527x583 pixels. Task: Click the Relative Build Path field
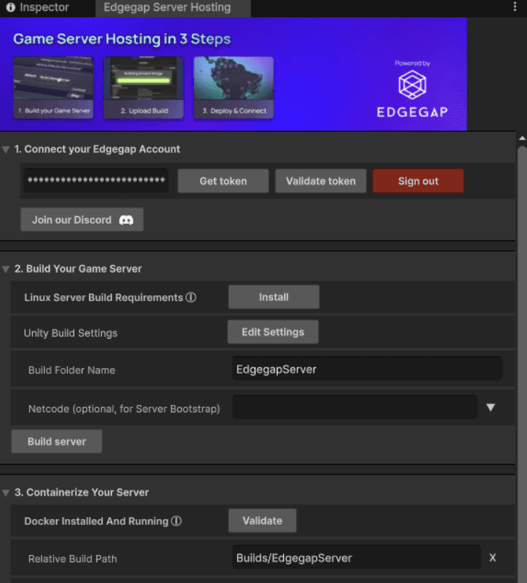(357, 557)
